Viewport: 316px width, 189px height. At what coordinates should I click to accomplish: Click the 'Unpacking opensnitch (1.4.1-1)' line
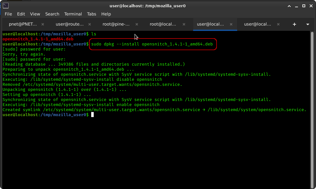(x=65, y=89)
